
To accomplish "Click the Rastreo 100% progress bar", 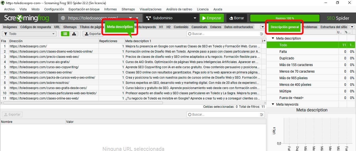I will (284, 18).
